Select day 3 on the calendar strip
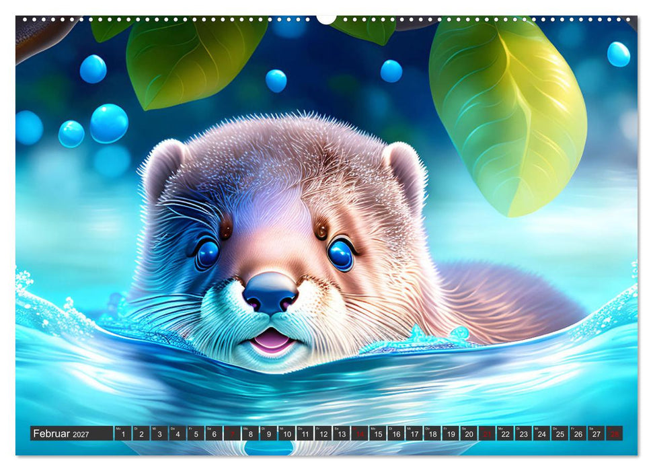The image size is (653, 471). (159, 433)
